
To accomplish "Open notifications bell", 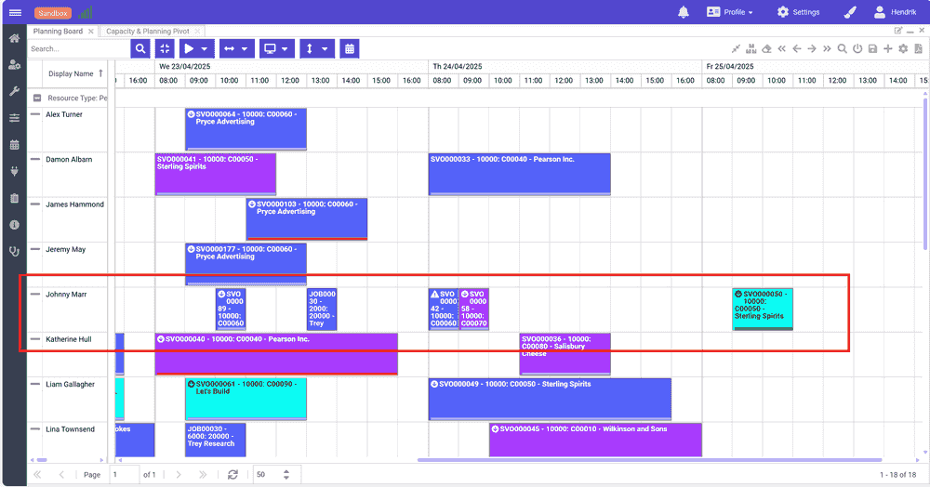I will point(684,12).
